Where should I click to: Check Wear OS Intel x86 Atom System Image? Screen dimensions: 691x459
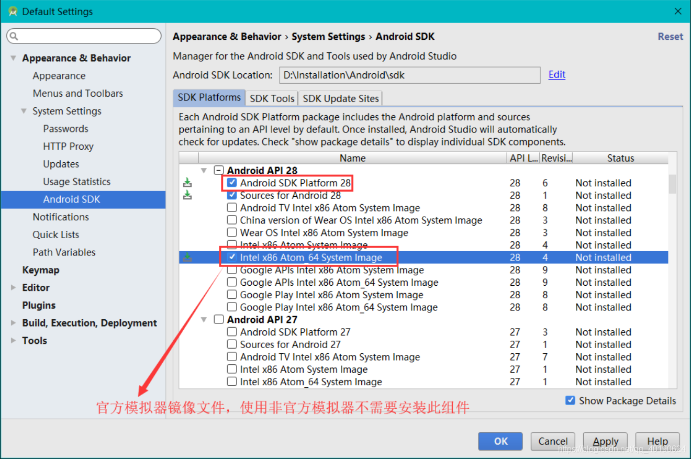click(232, 232)
